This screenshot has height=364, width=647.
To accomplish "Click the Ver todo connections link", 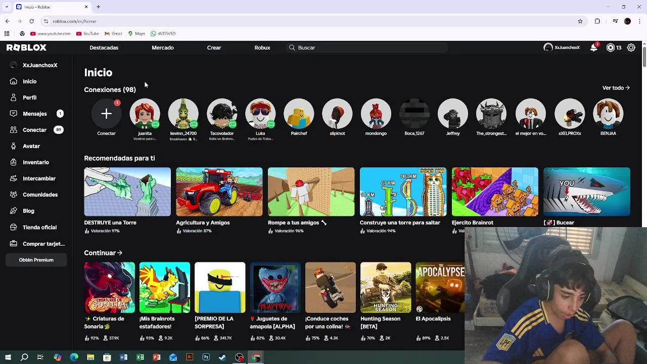I will pos(616,88).
